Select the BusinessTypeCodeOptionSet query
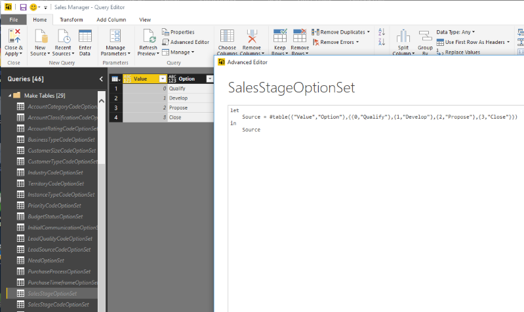Image resolution: width=524 pixels, height=312 pixels. (57, 140)
